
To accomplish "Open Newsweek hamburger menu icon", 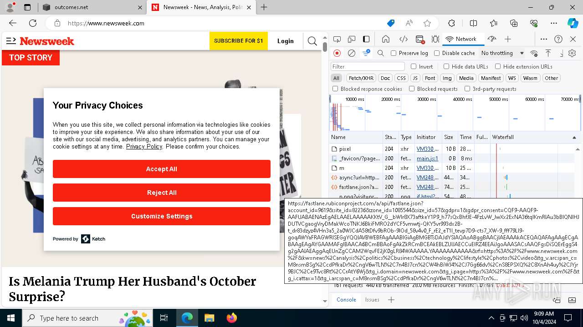I will (x=11, y=41).
